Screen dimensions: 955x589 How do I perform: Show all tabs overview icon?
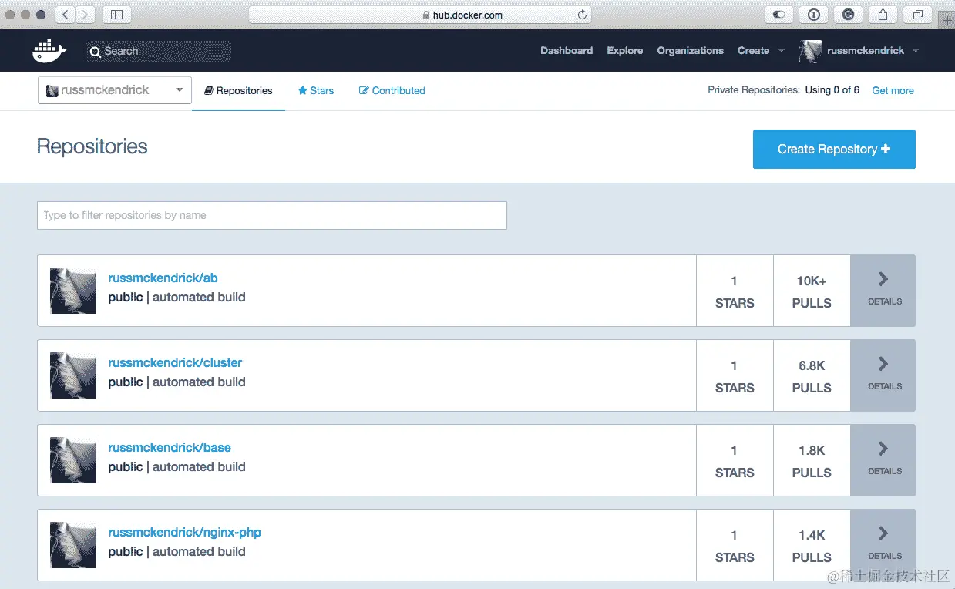918,15
